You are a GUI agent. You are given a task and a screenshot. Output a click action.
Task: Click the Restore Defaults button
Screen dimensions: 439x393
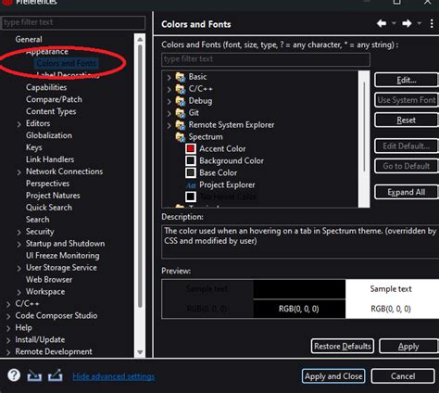point(343,346)
